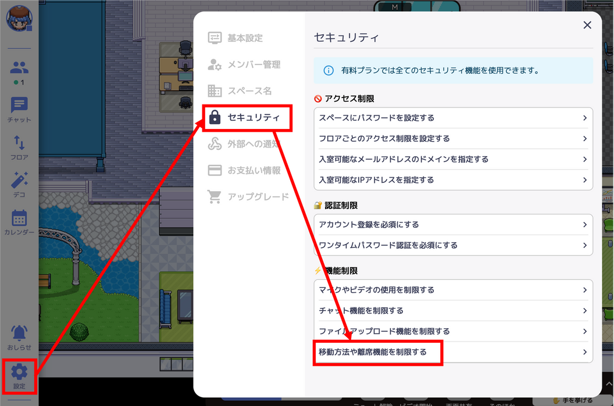
Task: Open the デコ decoration tool
Action: (19, 184)
